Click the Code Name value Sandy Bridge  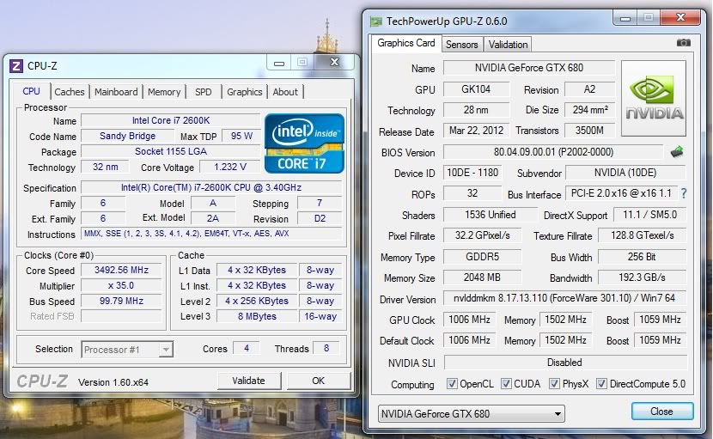127,136
